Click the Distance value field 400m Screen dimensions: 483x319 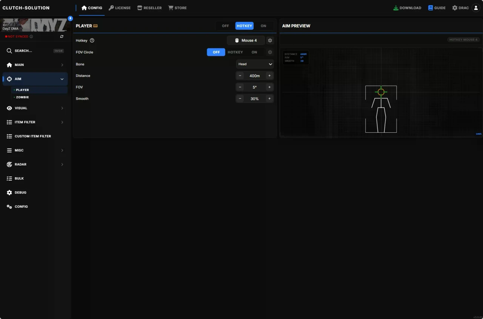pos(255,76)
